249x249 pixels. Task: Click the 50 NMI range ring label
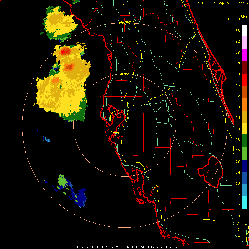(124, 74)
